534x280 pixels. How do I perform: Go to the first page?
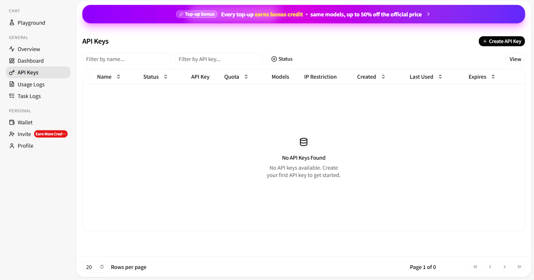coord(475,267)
